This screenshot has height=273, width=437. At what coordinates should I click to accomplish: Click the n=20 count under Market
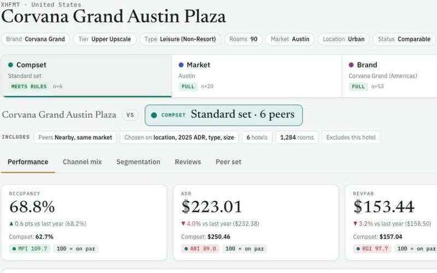point(207,86)
